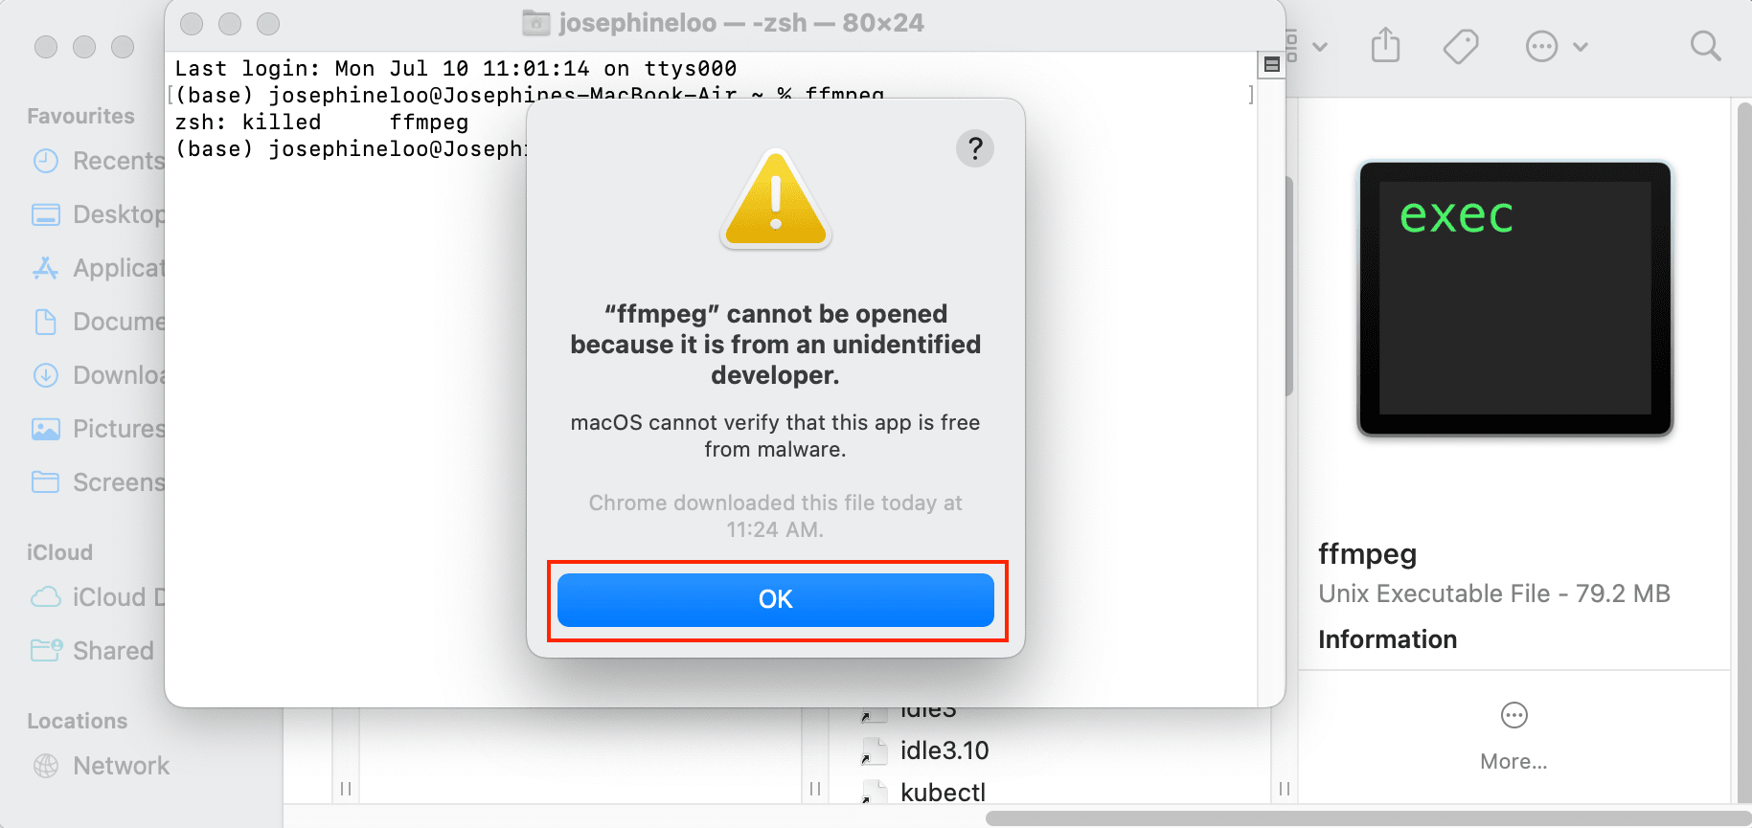Click the Documents page icon in the sidebar
This screenshot has width=1752, height=828.
(x=46, y=322)
